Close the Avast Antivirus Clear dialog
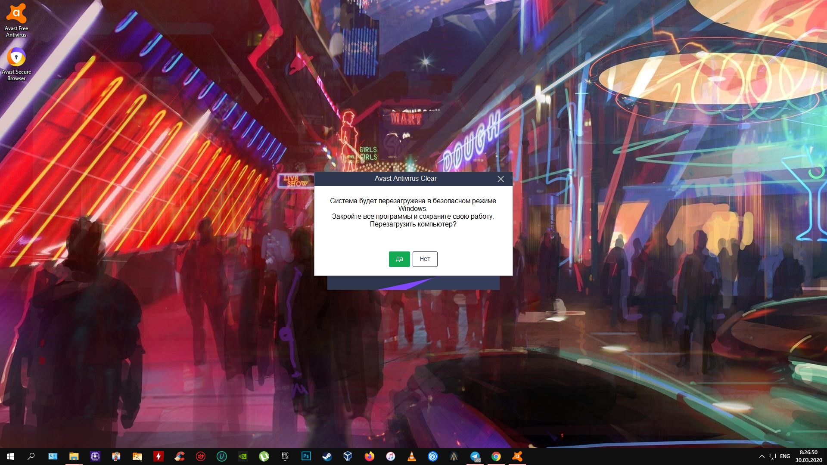 501,179
